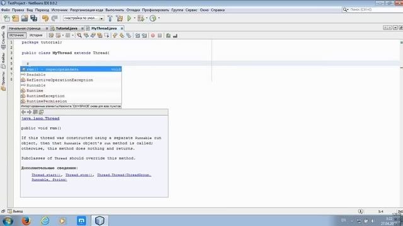
Task: Click the New Project icon
Action: click(16, 18)
